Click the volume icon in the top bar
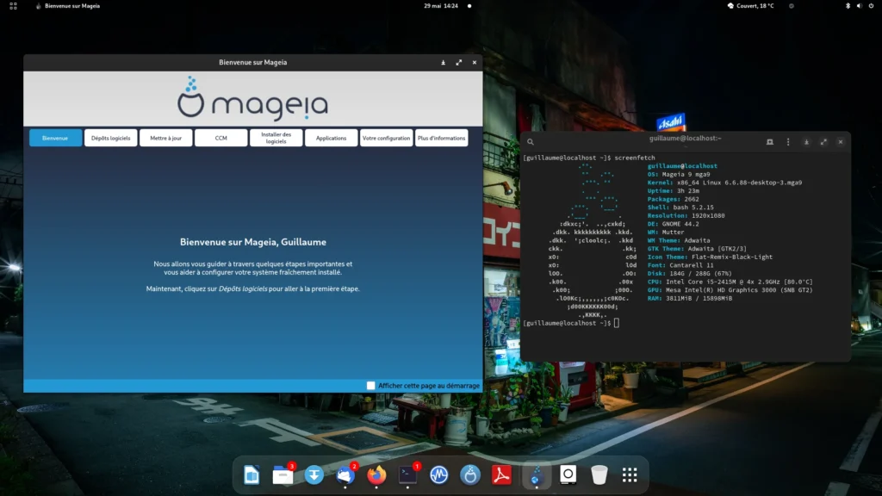The height and width of the screenshot is (496, 882). pos(860,6)
